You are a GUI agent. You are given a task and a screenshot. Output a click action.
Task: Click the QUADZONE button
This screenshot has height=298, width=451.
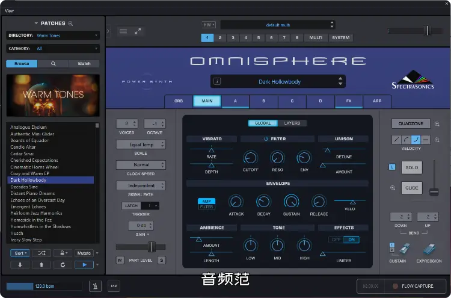[x=411, y=124]
